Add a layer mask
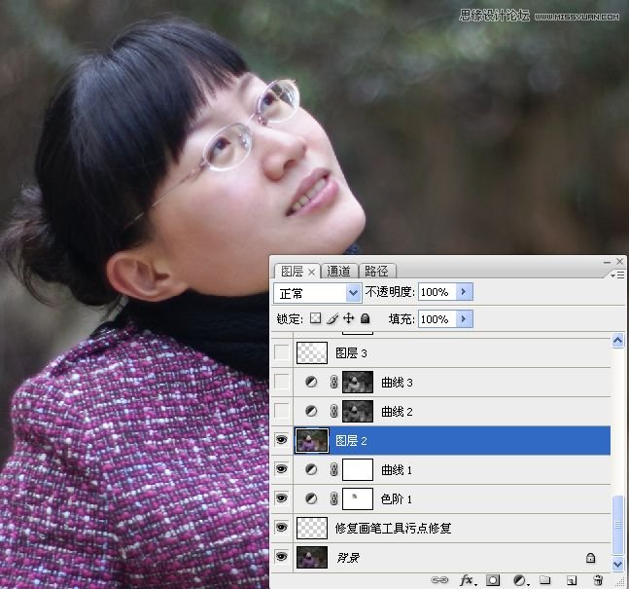The height and width of the screenshot is (589, 629). click(493, 580)
